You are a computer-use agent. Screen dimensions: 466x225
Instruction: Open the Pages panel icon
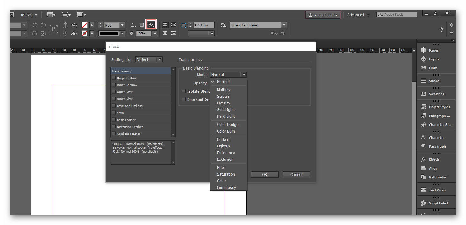pos(423,50)
